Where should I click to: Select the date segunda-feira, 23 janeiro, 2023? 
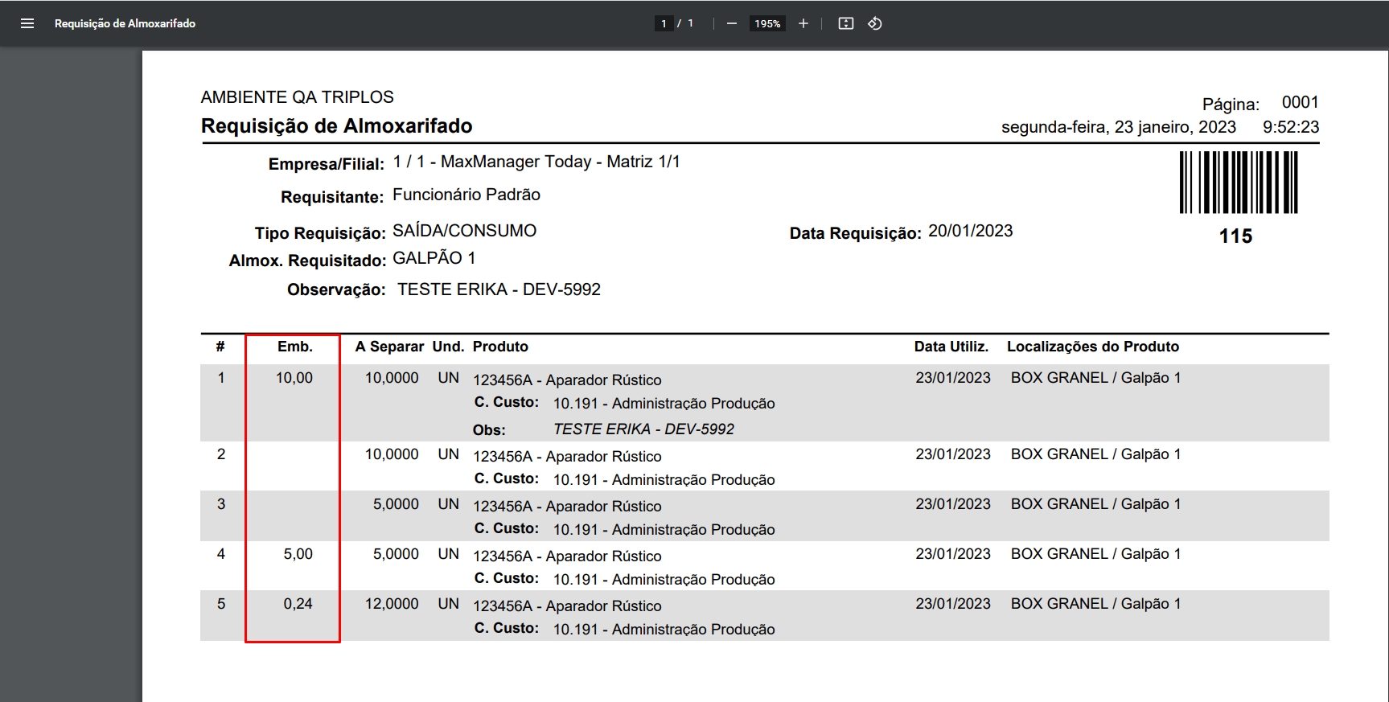[x=1118, y=127]
